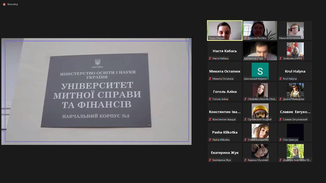Click ObideikoViktoriia profile photo
Image resolution: width=326 pixels, height=183 pixels.
(260, 91)
